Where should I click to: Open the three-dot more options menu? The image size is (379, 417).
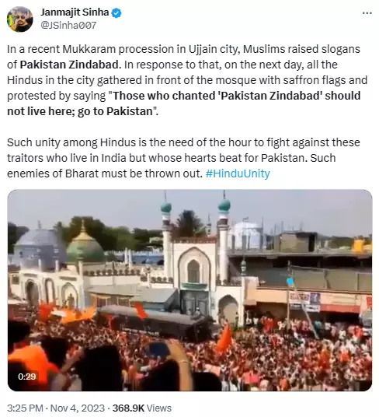pos(367,12)
